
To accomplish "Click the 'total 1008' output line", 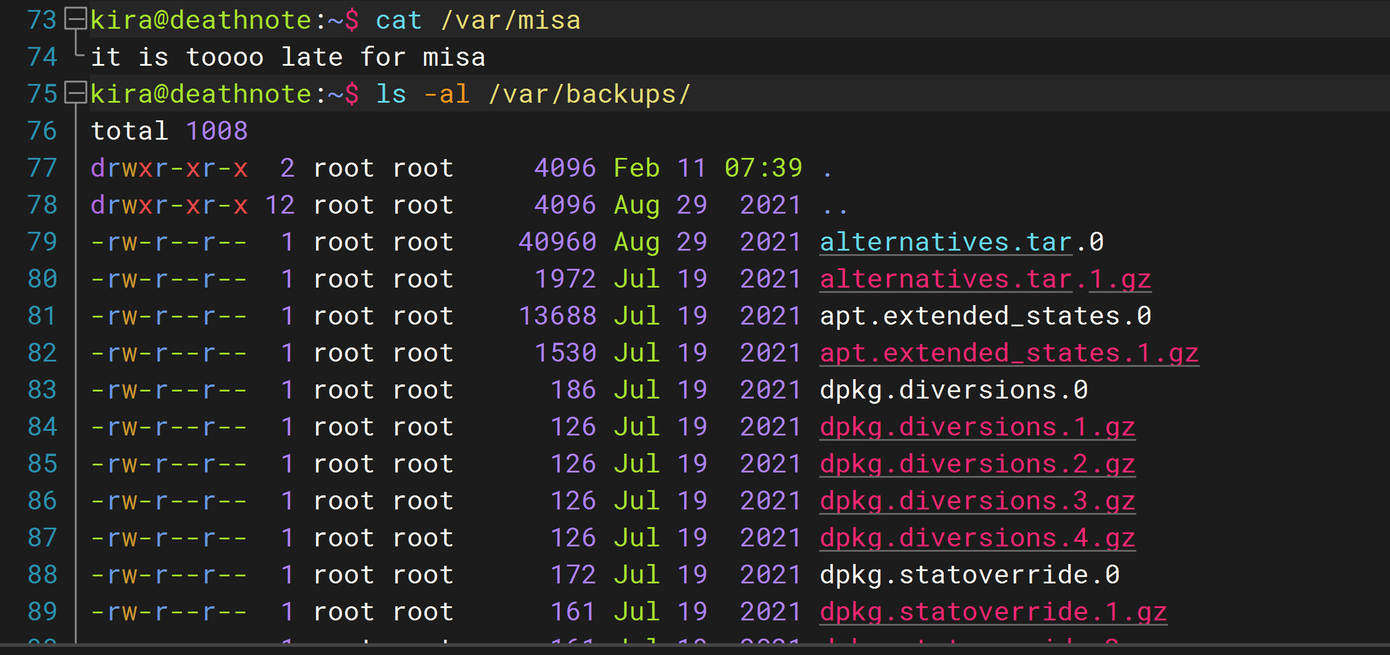I will [169, 131].
